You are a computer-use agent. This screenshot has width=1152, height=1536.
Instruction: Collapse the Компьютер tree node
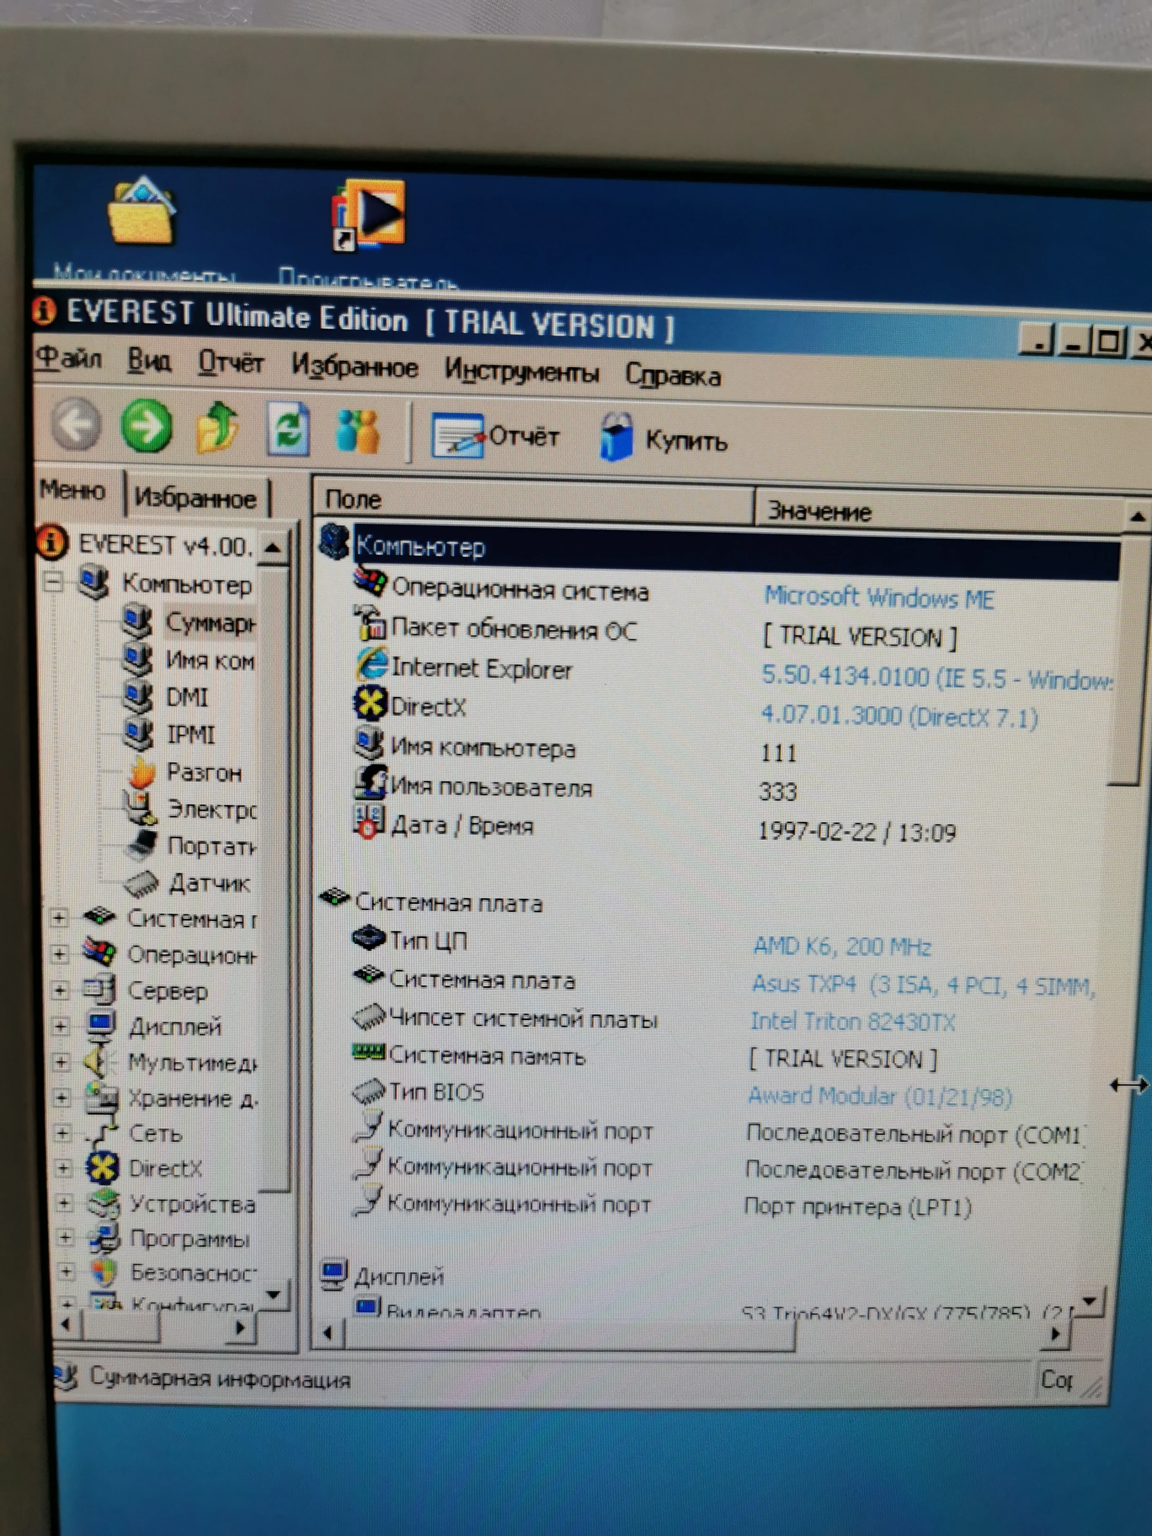[x=53, y=581]
